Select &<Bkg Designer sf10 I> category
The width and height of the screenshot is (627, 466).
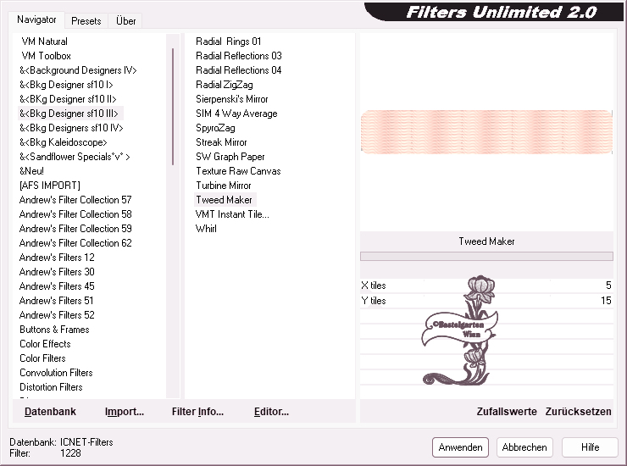pyautogui.click(x=66, y=85)
